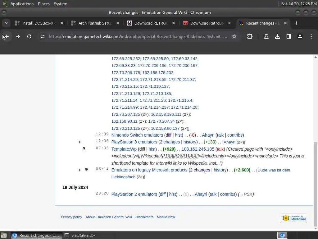Focus the URL address bar
Screen dimensions: 318x239
point(138,37)
